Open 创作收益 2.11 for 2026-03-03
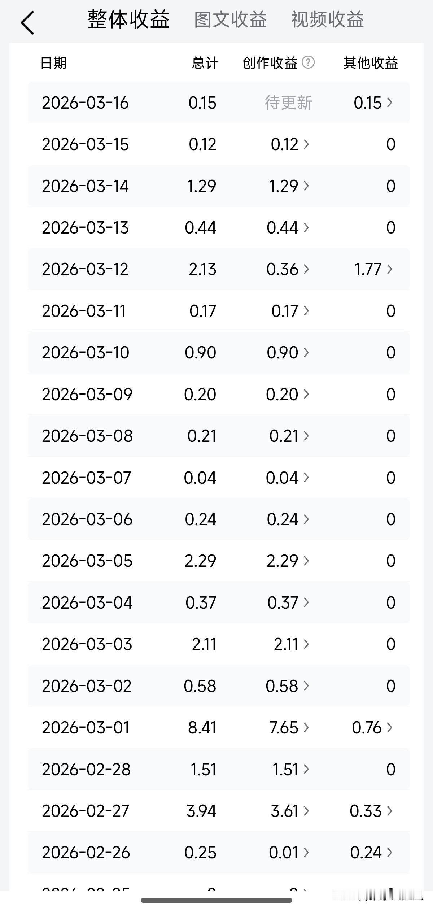The width and height of the screenshot is (433, 910). (292, 644)
